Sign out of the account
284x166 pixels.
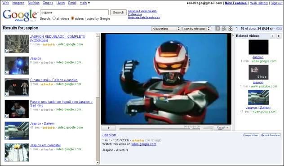click(276, 3)
